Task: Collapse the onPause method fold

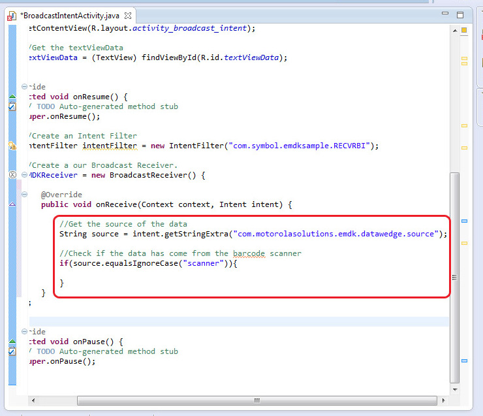Action: click(25, 332)
